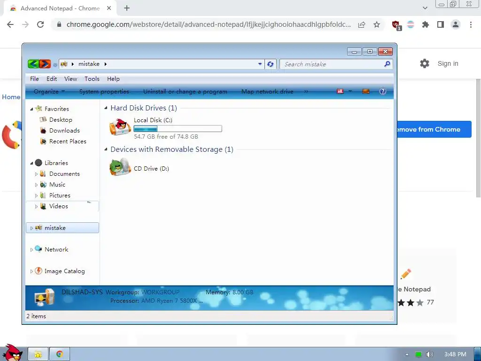481x361 pixels.
Task: Click Map network drive
Action: [267, 92]
